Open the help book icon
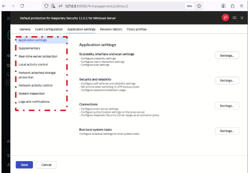The image size is (248, 173). pos(234,18)
